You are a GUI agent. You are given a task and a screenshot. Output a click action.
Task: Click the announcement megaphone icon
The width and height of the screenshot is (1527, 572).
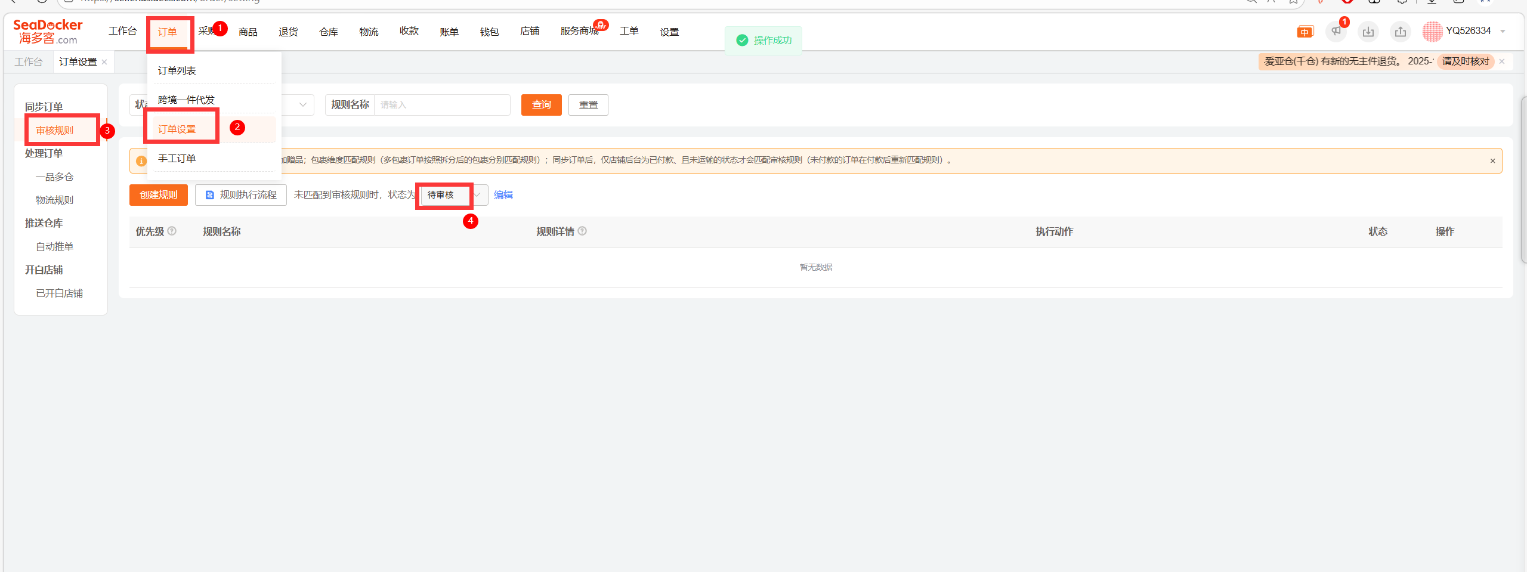tap(1336, 32)
